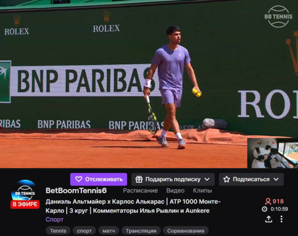Click the BB TENNIS logo in video
Screen dimensions: 298x236
278,17
